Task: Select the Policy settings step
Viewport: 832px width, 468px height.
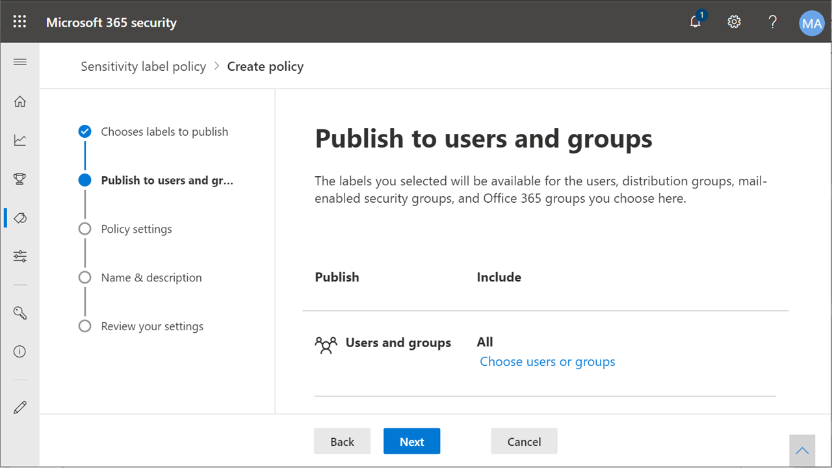Action: 136,229
